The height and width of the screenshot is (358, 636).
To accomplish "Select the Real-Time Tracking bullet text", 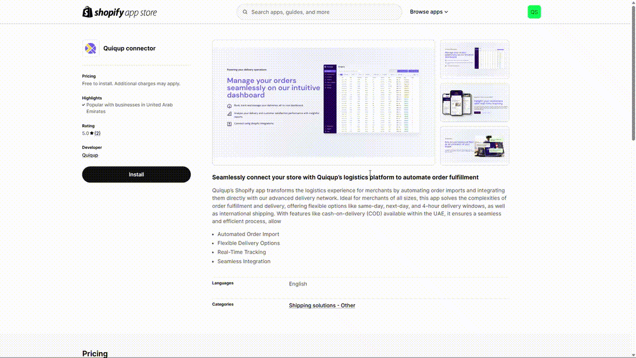I will (x=242, y=252).
